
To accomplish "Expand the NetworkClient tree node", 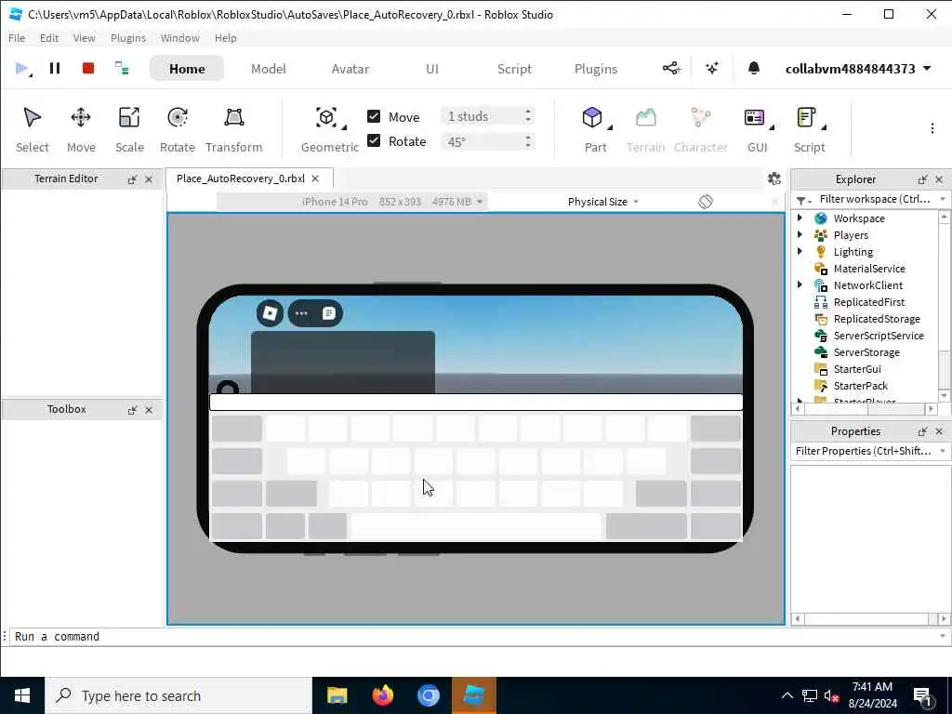I will click(800, 284).
